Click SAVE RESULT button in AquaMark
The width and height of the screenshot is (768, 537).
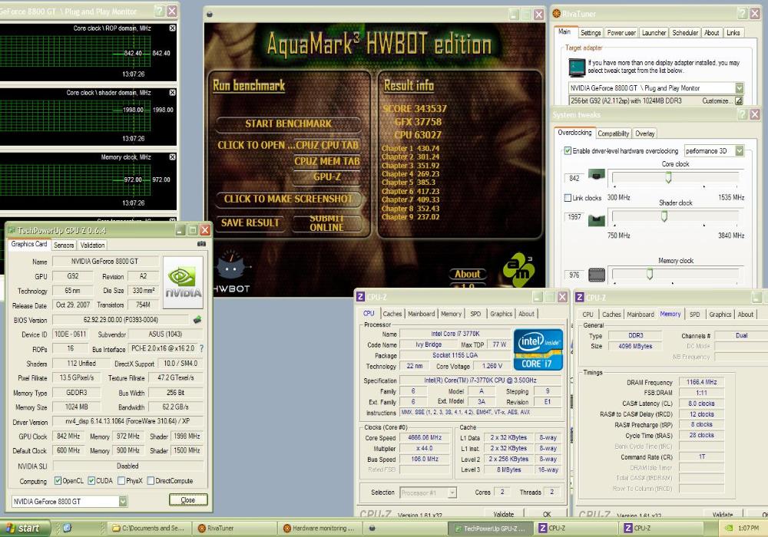[x=250, y=223]
